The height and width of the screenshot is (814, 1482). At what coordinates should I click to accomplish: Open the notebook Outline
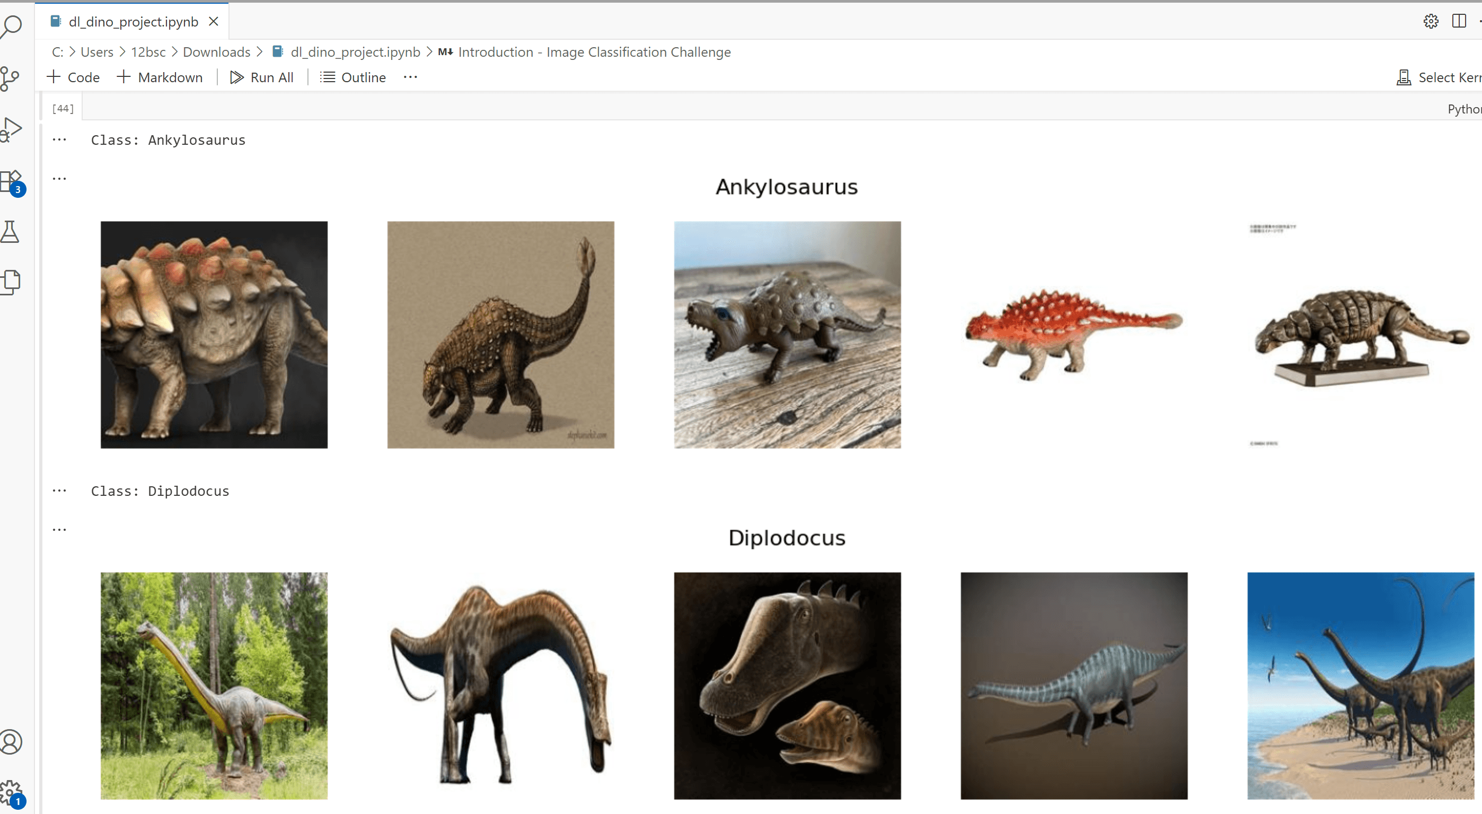tap(352, 77)
